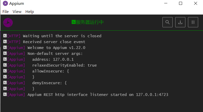The width and height of the screenshot is (203, 112).
Task: Click the pause/stop server button
Action: [x=193, y=22]
